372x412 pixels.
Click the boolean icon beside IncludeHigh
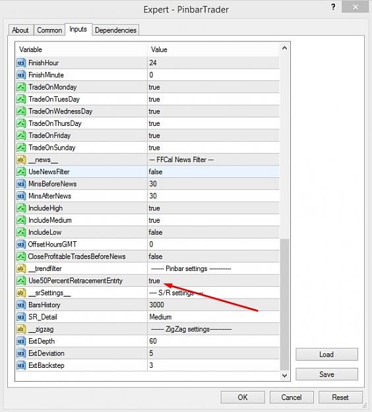(21, 208)
